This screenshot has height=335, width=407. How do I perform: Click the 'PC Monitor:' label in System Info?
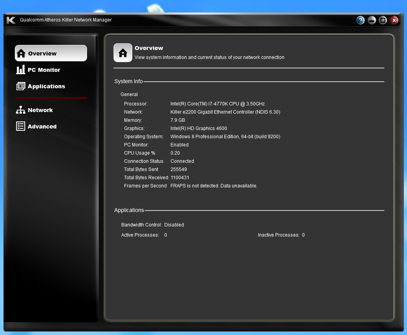(136, 145)
